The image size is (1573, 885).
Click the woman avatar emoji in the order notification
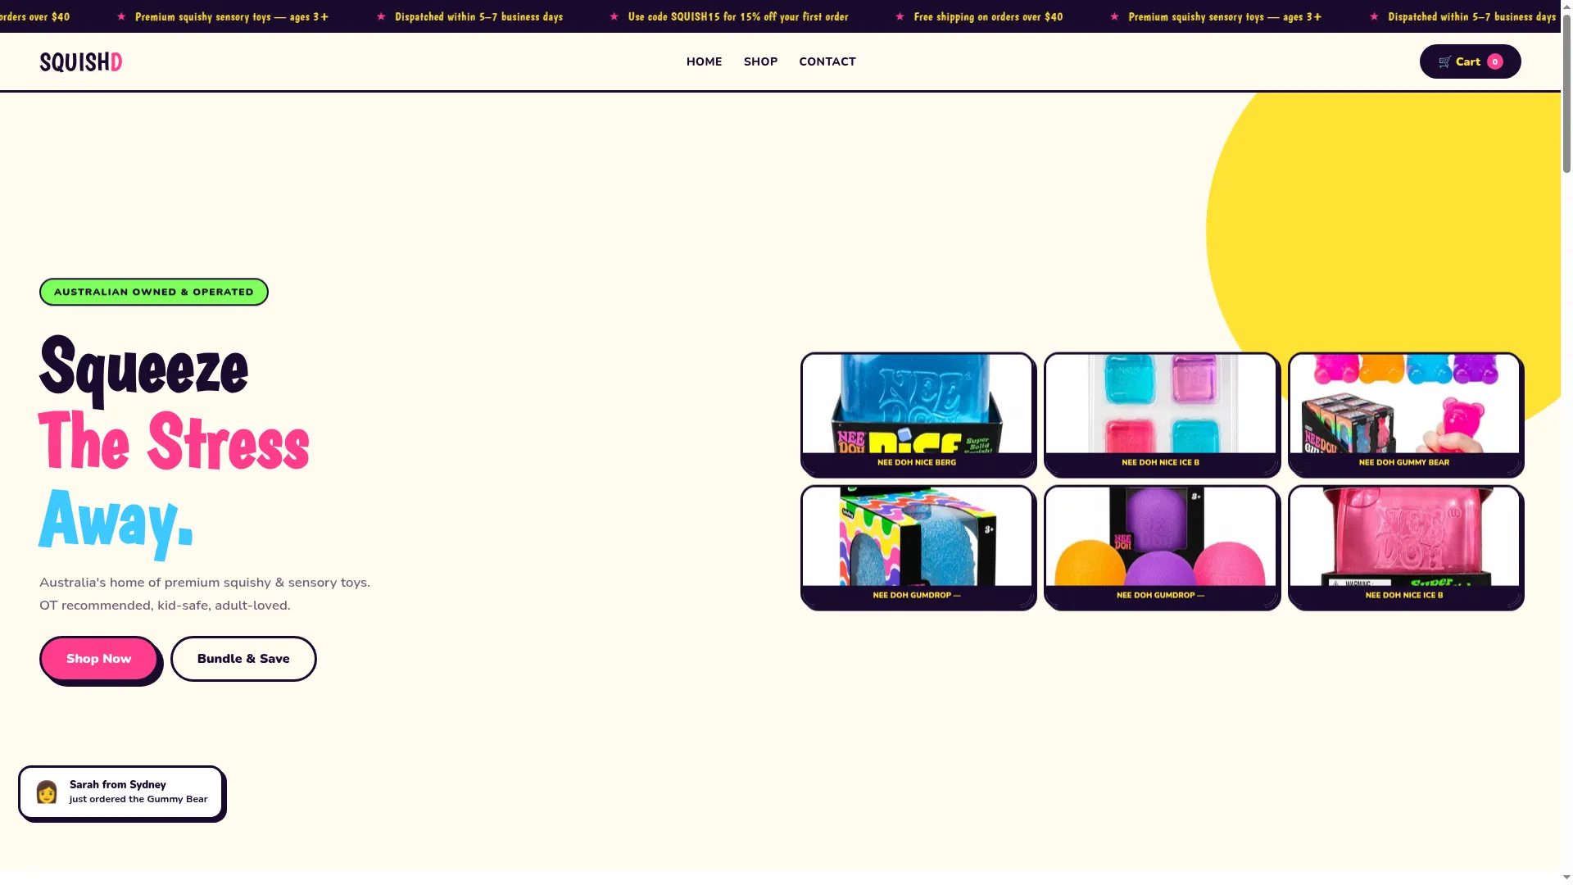[x=47, y=792]
